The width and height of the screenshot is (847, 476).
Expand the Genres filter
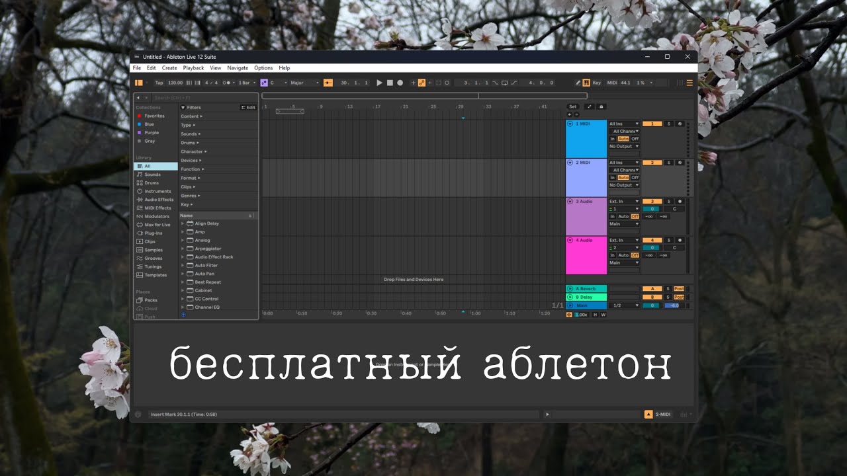click(x=191, y=196)
